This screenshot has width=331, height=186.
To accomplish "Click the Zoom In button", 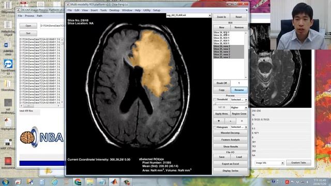I will tap(221, 17).
